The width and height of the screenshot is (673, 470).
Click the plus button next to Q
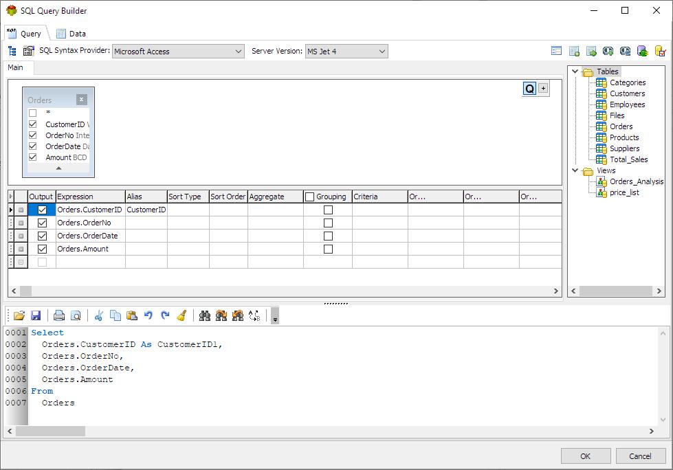(543, 89)
